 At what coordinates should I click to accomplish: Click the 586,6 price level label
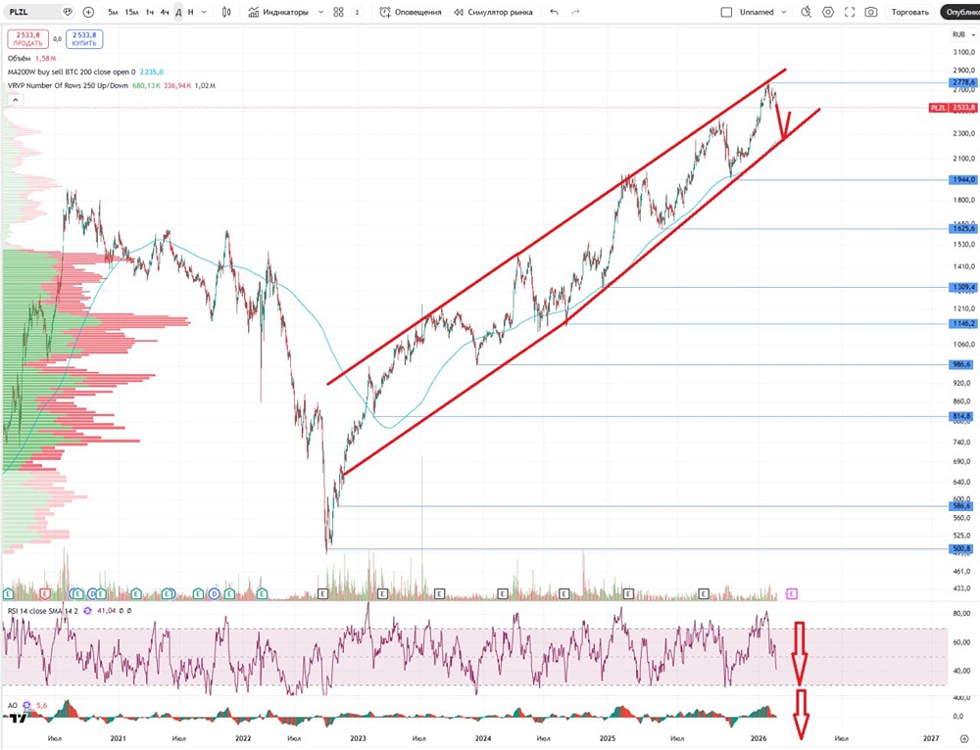tap(963, 506)
